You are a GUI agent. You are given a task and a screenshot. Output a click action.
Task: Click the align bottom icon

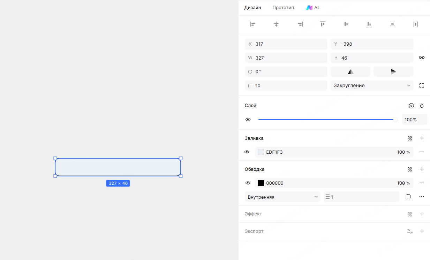pos(369,24)
